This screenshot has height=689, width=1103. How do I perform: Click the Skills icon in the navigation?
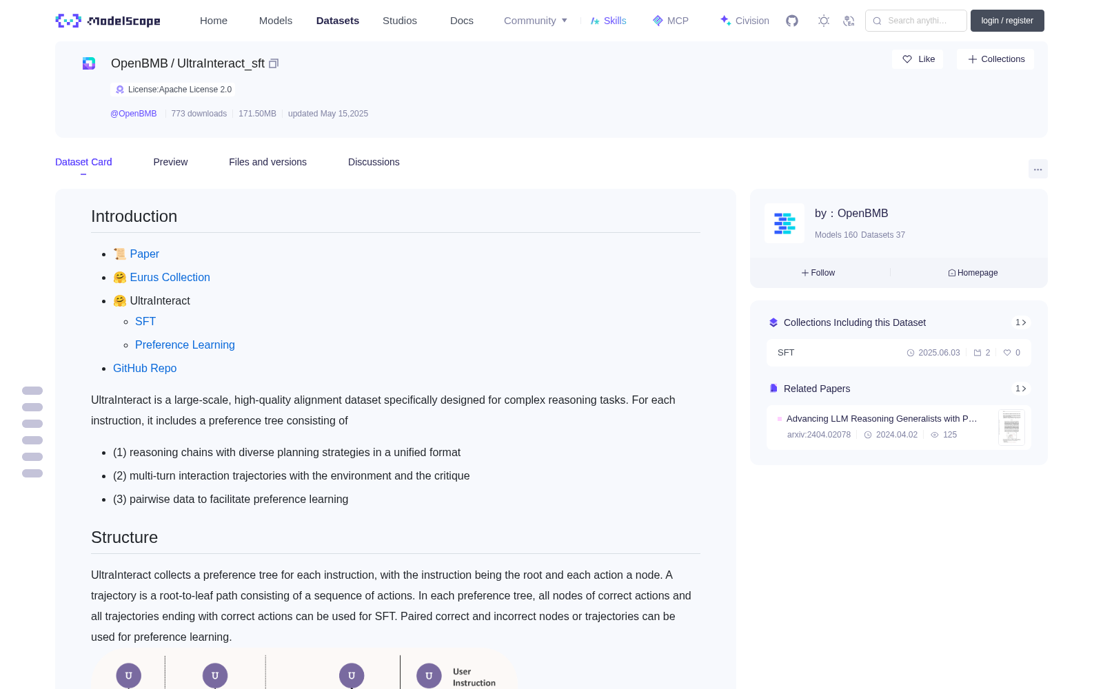[x=595, y=21]
